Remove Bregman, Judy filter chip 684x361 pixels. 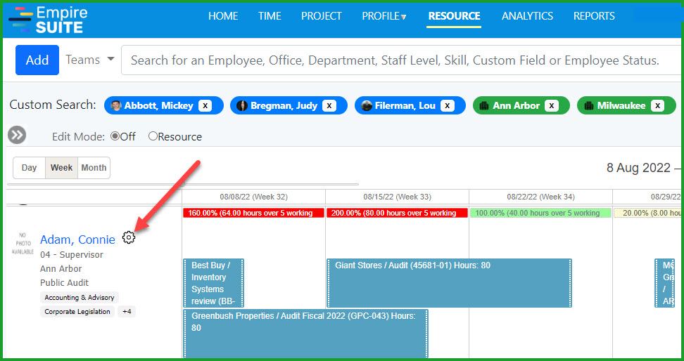(x=329, y=105)
